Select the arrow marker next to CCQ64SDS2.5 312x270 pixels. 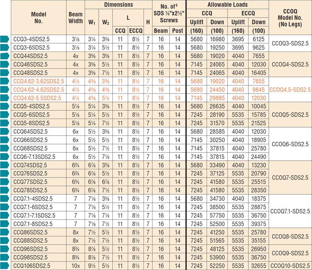coord(4,131)
